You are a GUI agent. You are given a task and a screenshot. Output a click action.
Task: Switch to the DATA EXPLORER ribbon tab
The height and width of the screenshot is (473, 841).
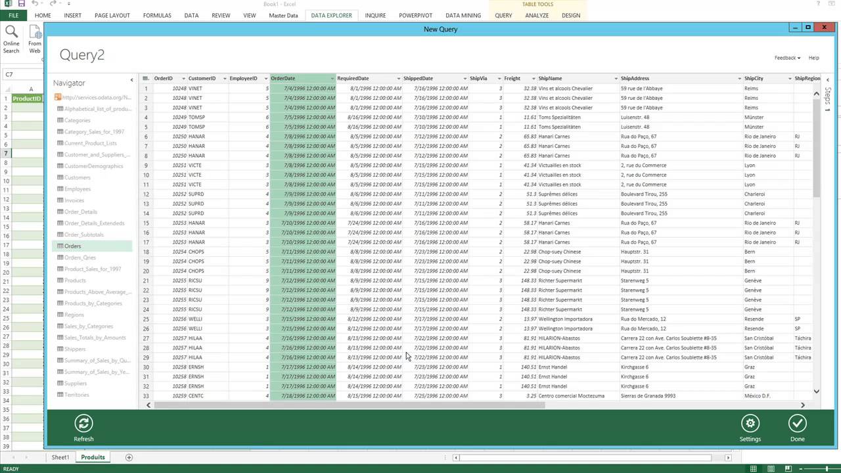point(331,15)
